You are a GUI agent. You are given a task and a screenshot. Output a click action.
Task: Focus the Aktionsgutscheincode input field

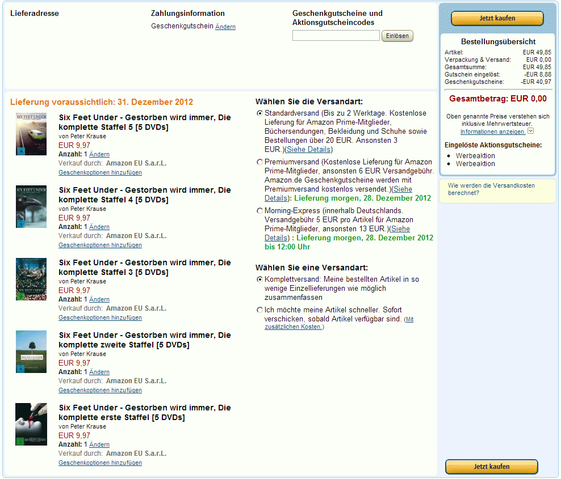point(336,35)
